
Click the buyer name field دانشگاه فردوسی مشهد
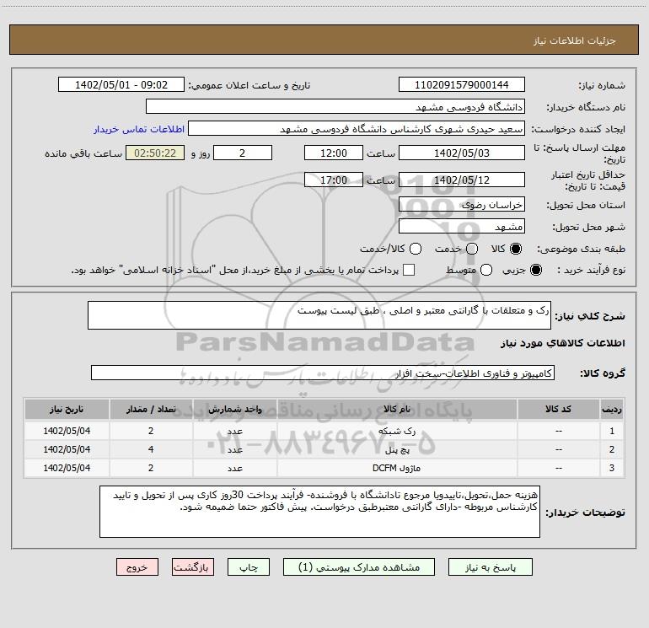(335, 107)
